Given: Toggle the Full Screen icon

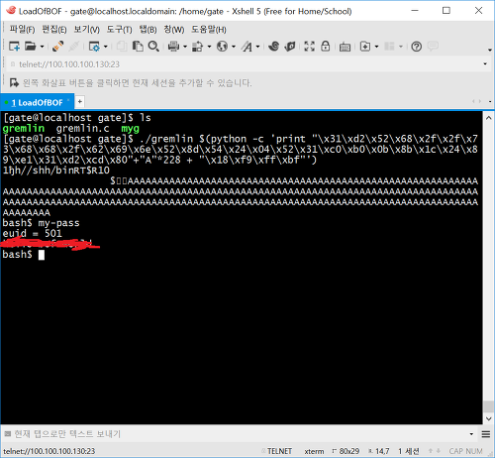Looking at the screenshot, I should (x=309, y=47).
